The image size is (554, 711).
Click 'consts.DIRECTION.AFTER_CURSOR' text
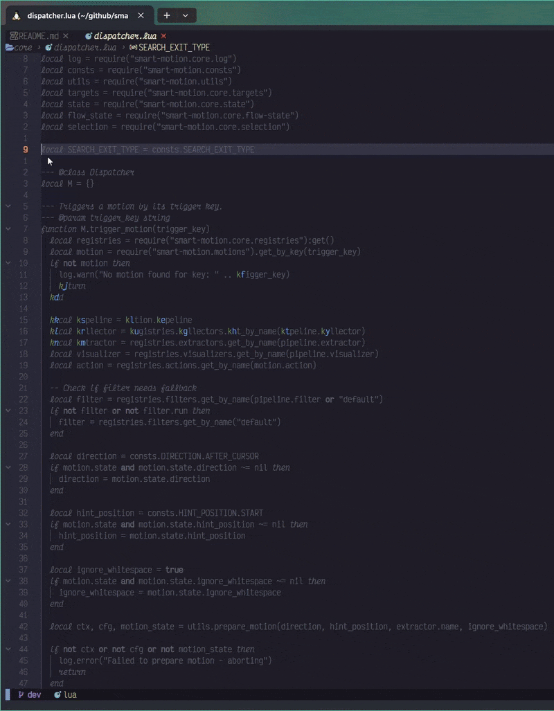[x=194, y=456]
